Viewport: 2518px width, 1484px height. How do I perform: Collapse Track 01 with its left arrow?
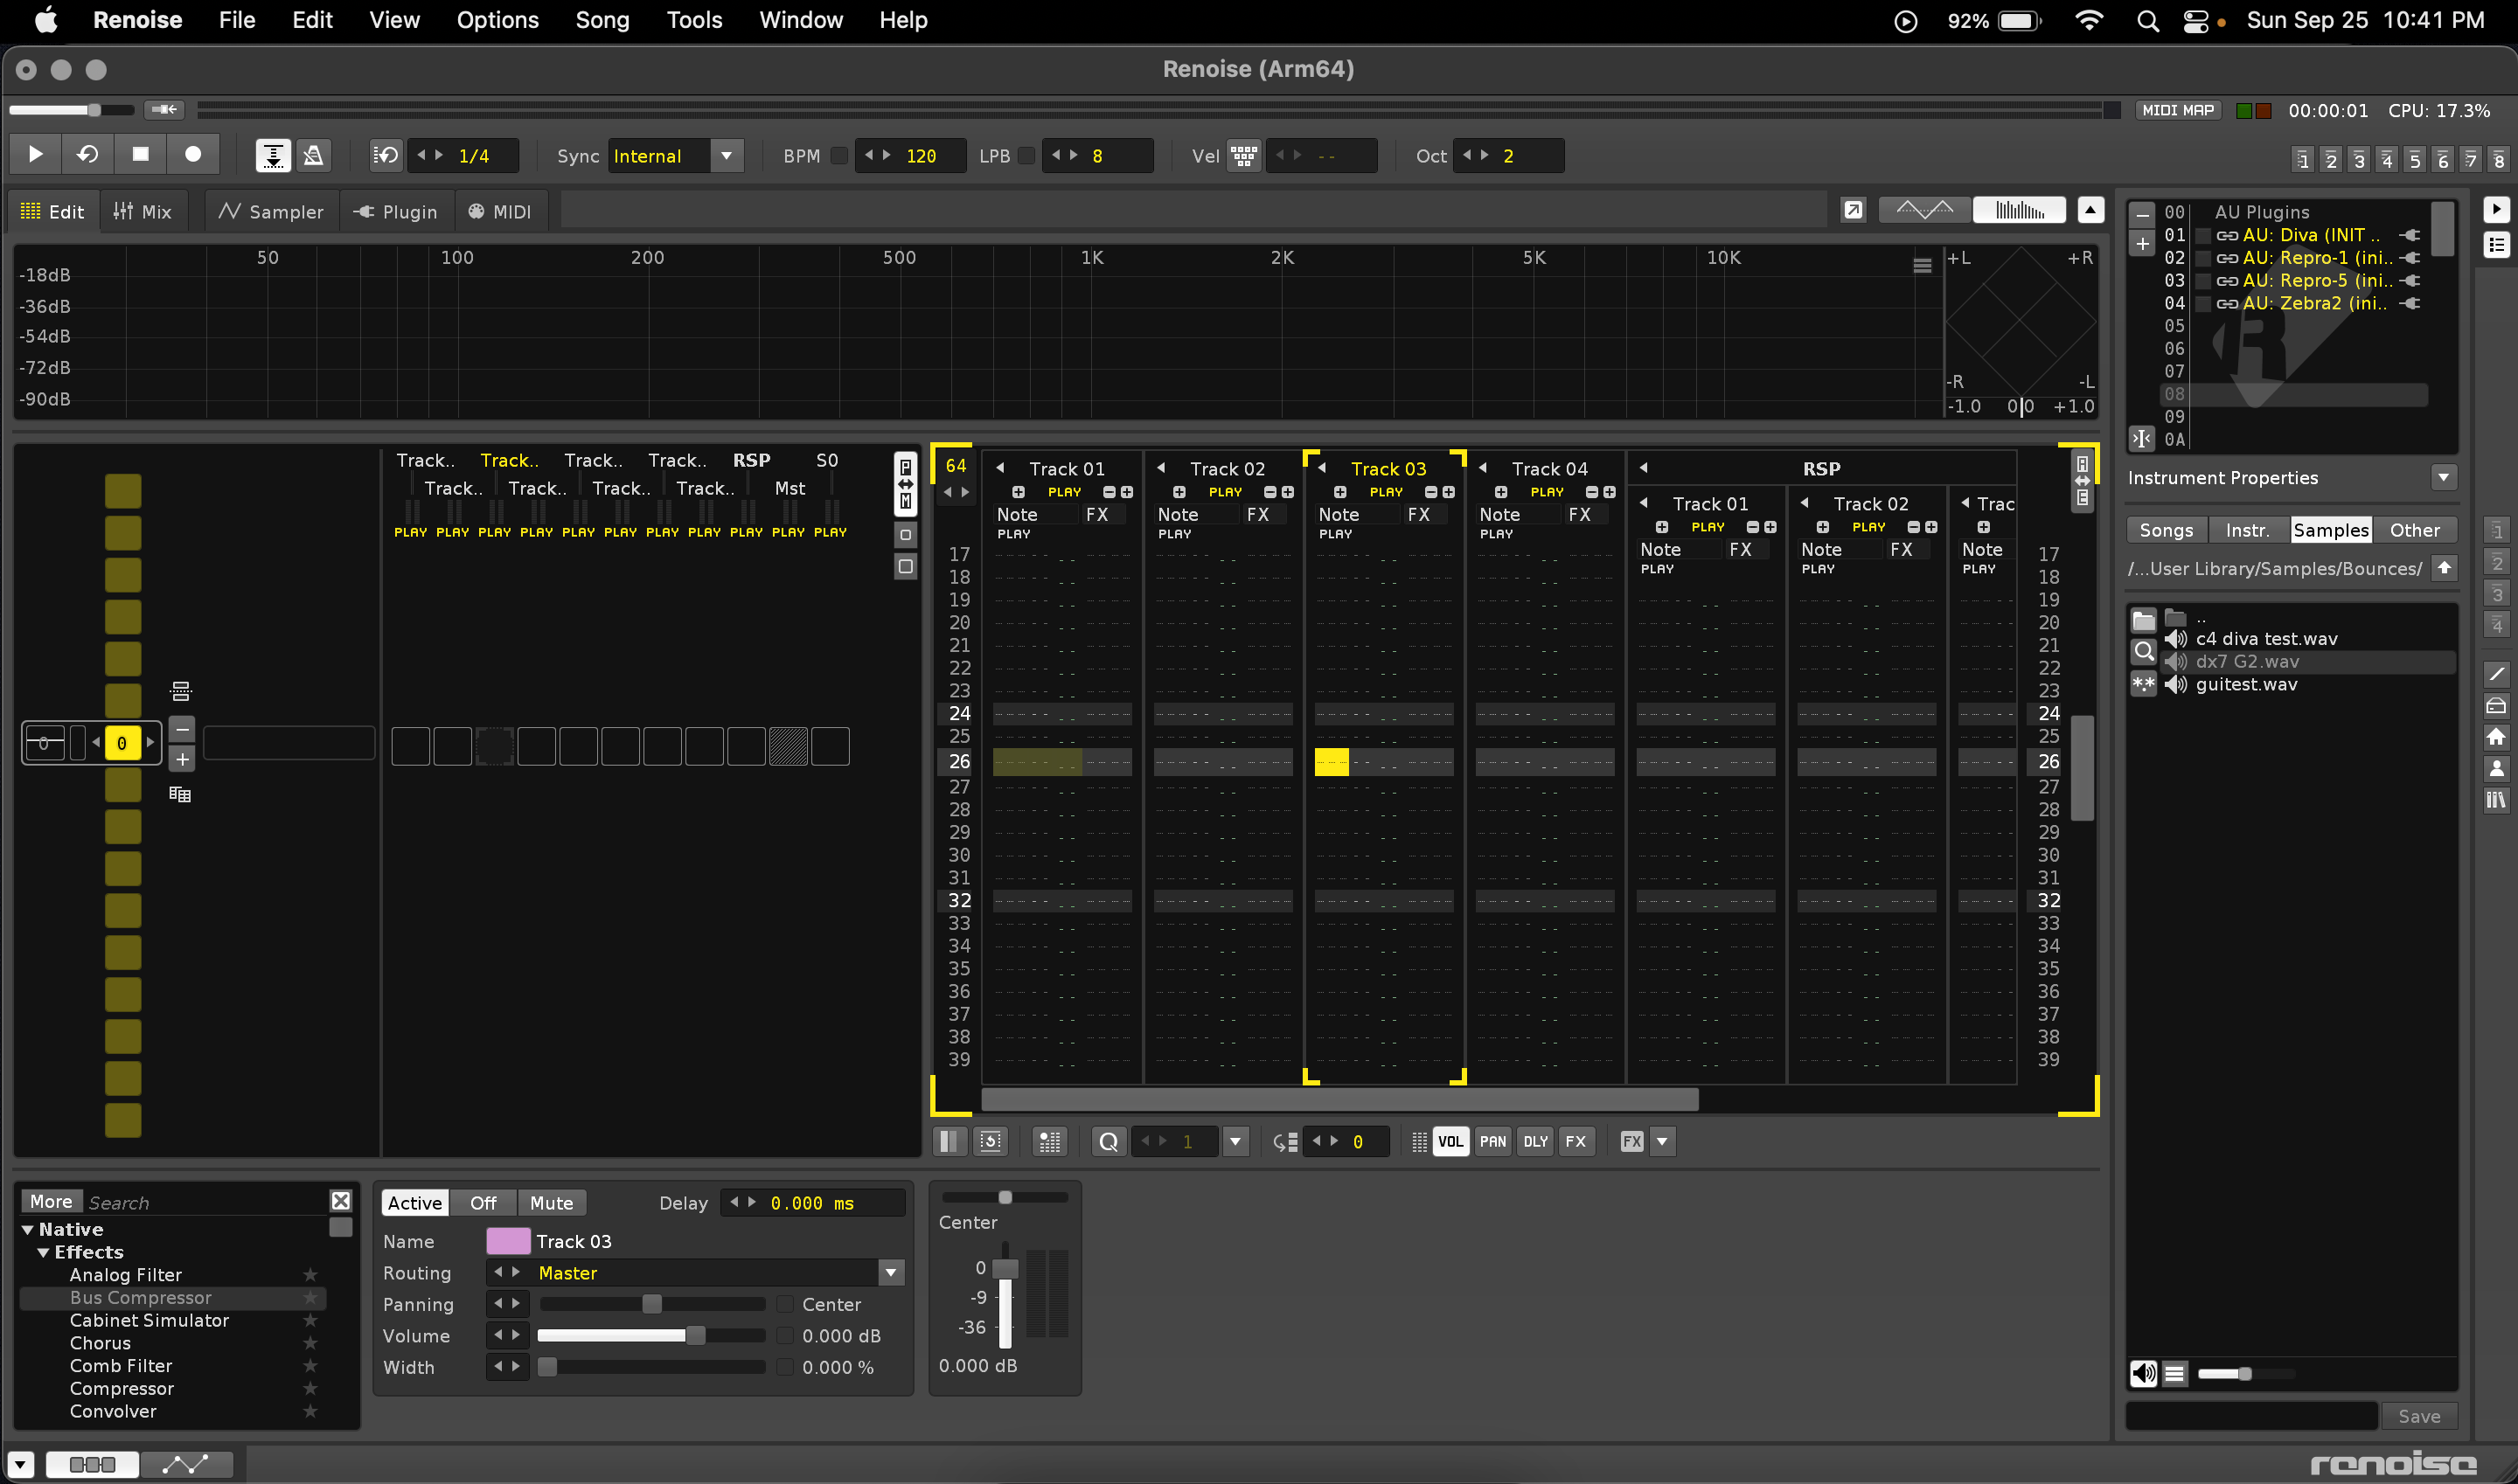click(1000, 468)
